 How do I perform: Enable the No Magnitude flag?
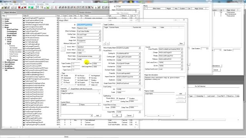tap(90, 76)
